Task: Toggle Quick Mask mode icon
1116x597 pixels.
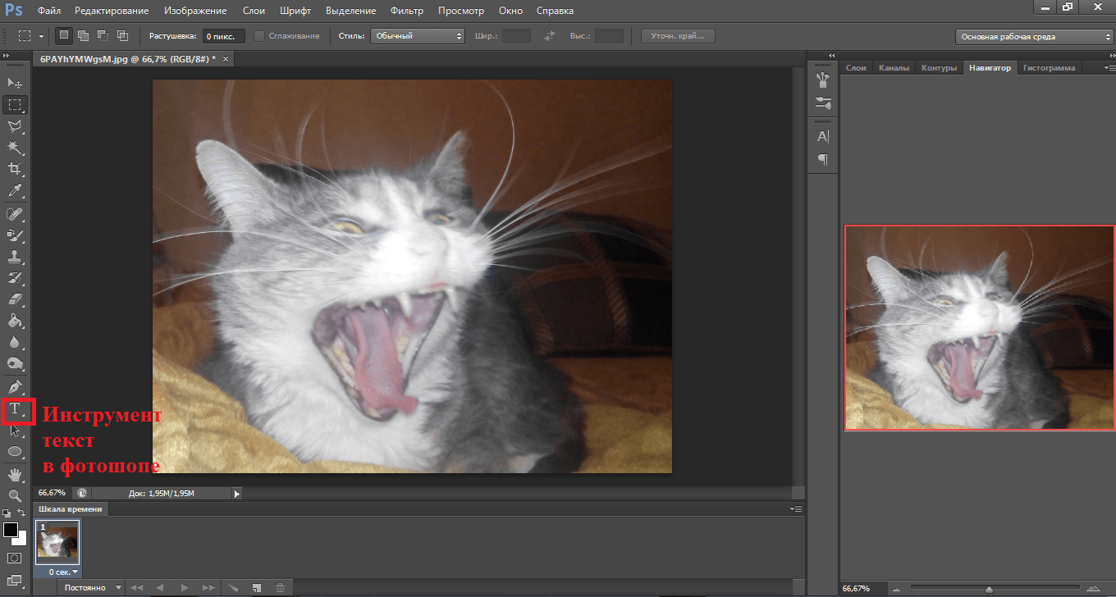Action: coord(15,558)
